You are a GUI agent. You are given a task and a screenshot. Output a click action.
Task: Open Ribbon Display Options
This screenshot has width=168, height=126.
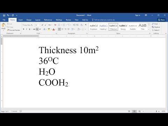(x=146, y=15)
